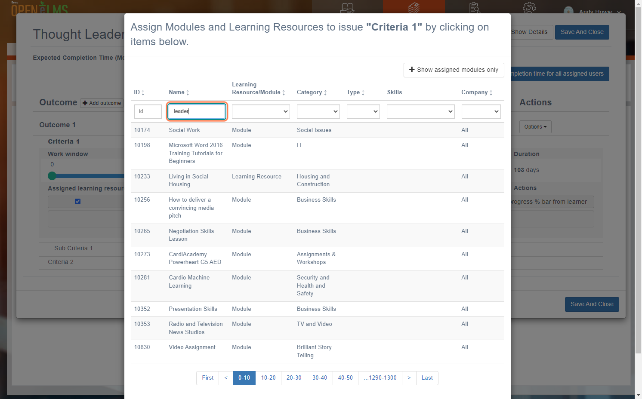Open the Andy Howie user menu
642x399 pixels.
point(593,11)
